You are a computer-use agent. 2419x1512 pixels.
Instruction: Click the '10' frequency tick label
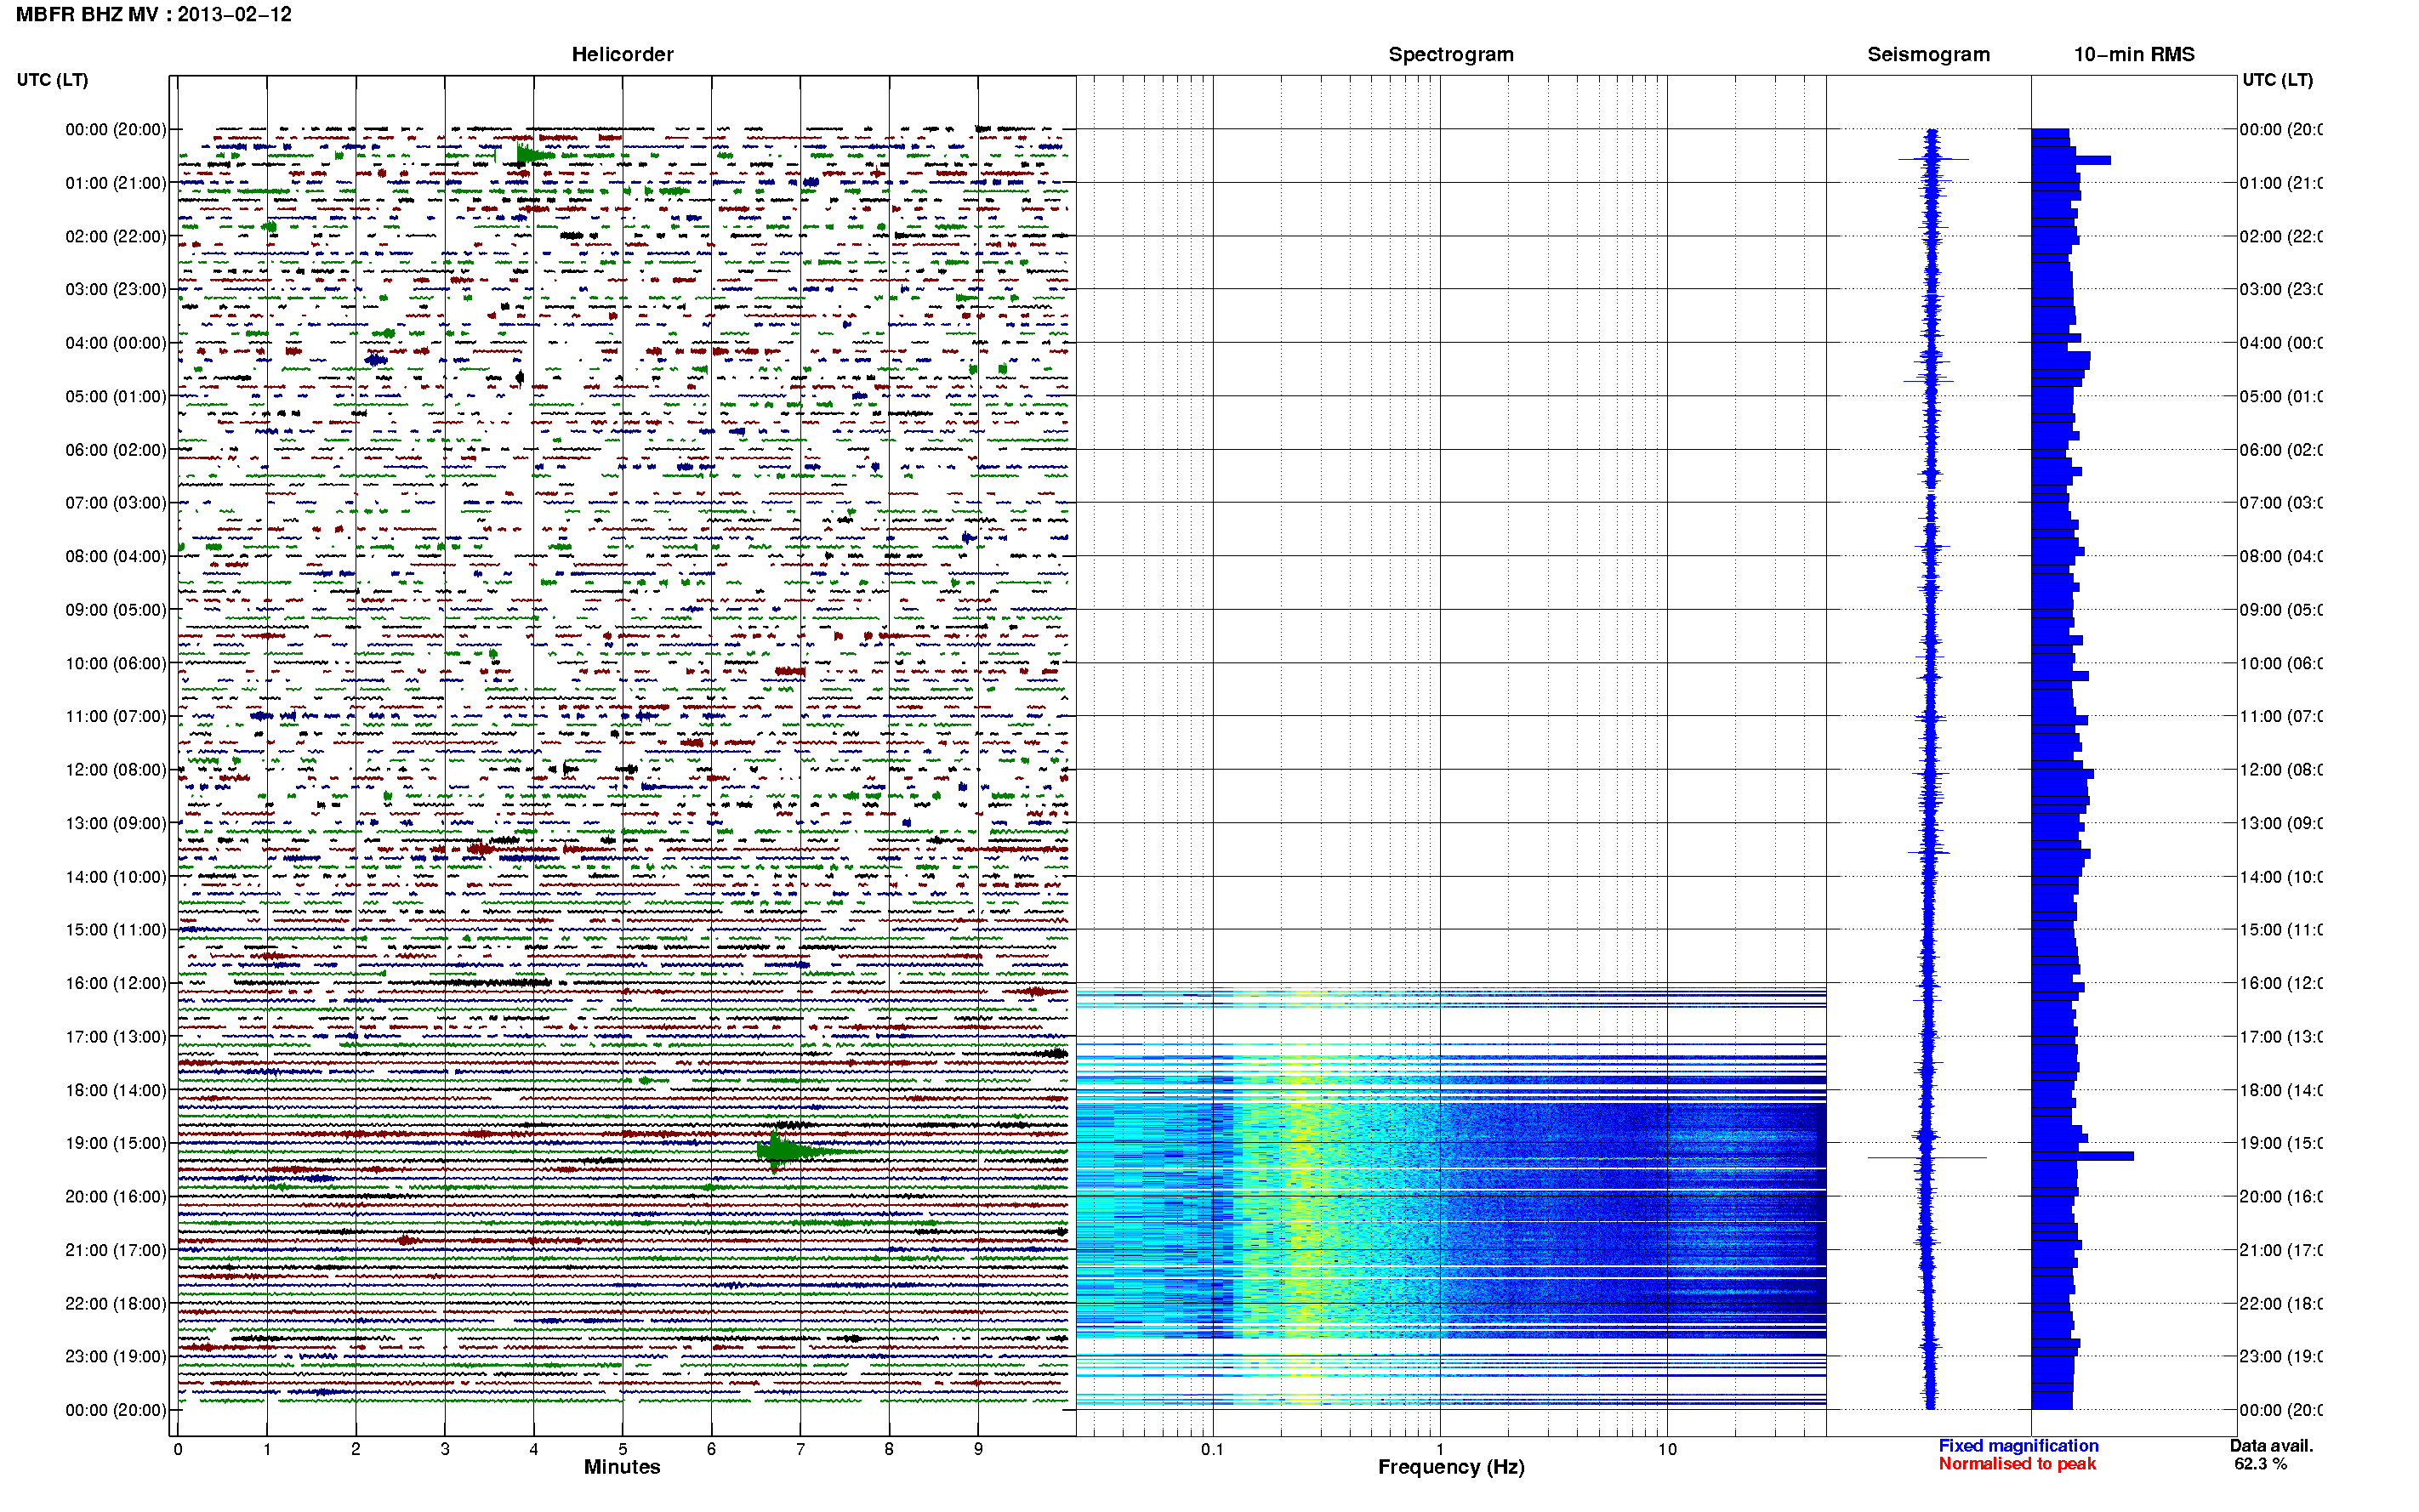click(1667, 1449)
